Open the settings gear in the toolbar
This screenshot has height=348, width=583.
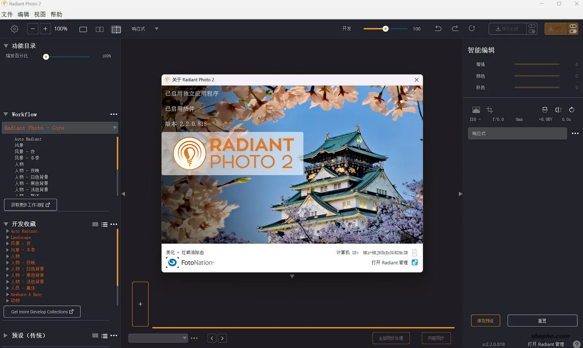coord(14,29)
